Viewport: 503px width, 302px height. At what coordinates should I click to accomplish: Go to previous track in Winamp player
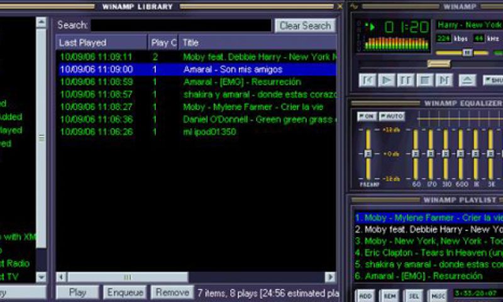pos(367,81)
